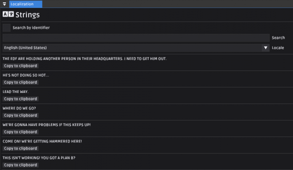The height and width of the screenshot is (170, 293).
Task: Copy "We're gonna have problems" string
Action: pyautogui.click(x=21, y=132)
